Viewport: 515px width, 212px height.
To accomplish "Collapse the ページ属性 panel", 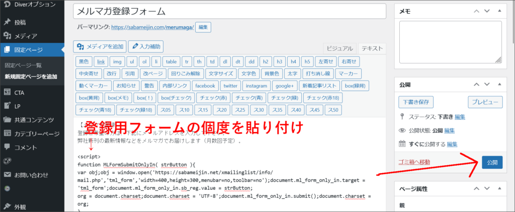I will point(499,189).
